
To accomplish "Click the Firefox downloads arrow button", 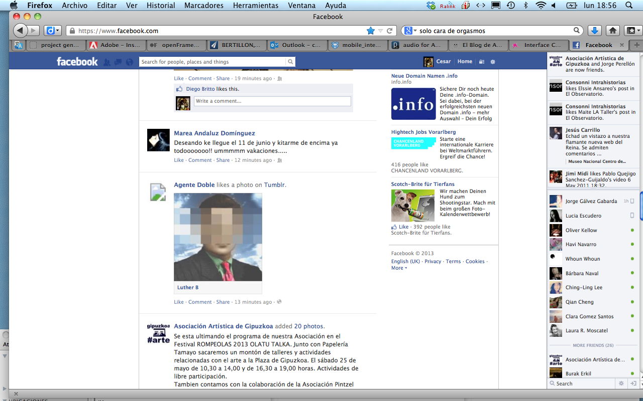I will [594, 31].
